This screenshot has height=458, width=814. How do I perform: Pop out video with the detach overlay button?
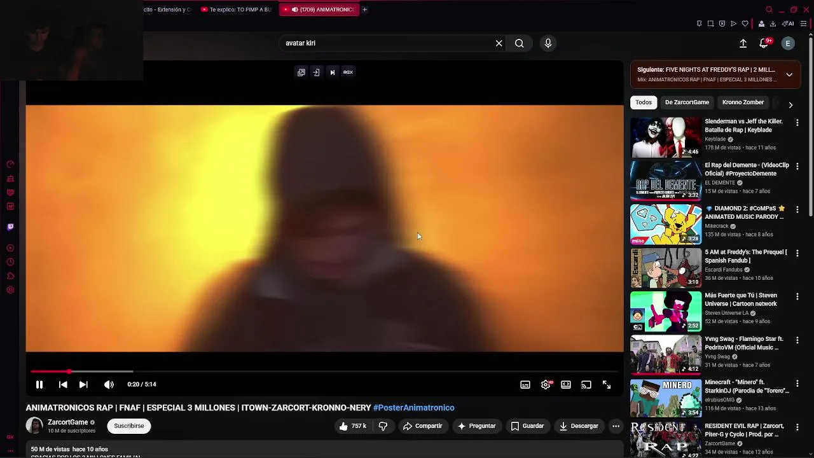point(301,73)
